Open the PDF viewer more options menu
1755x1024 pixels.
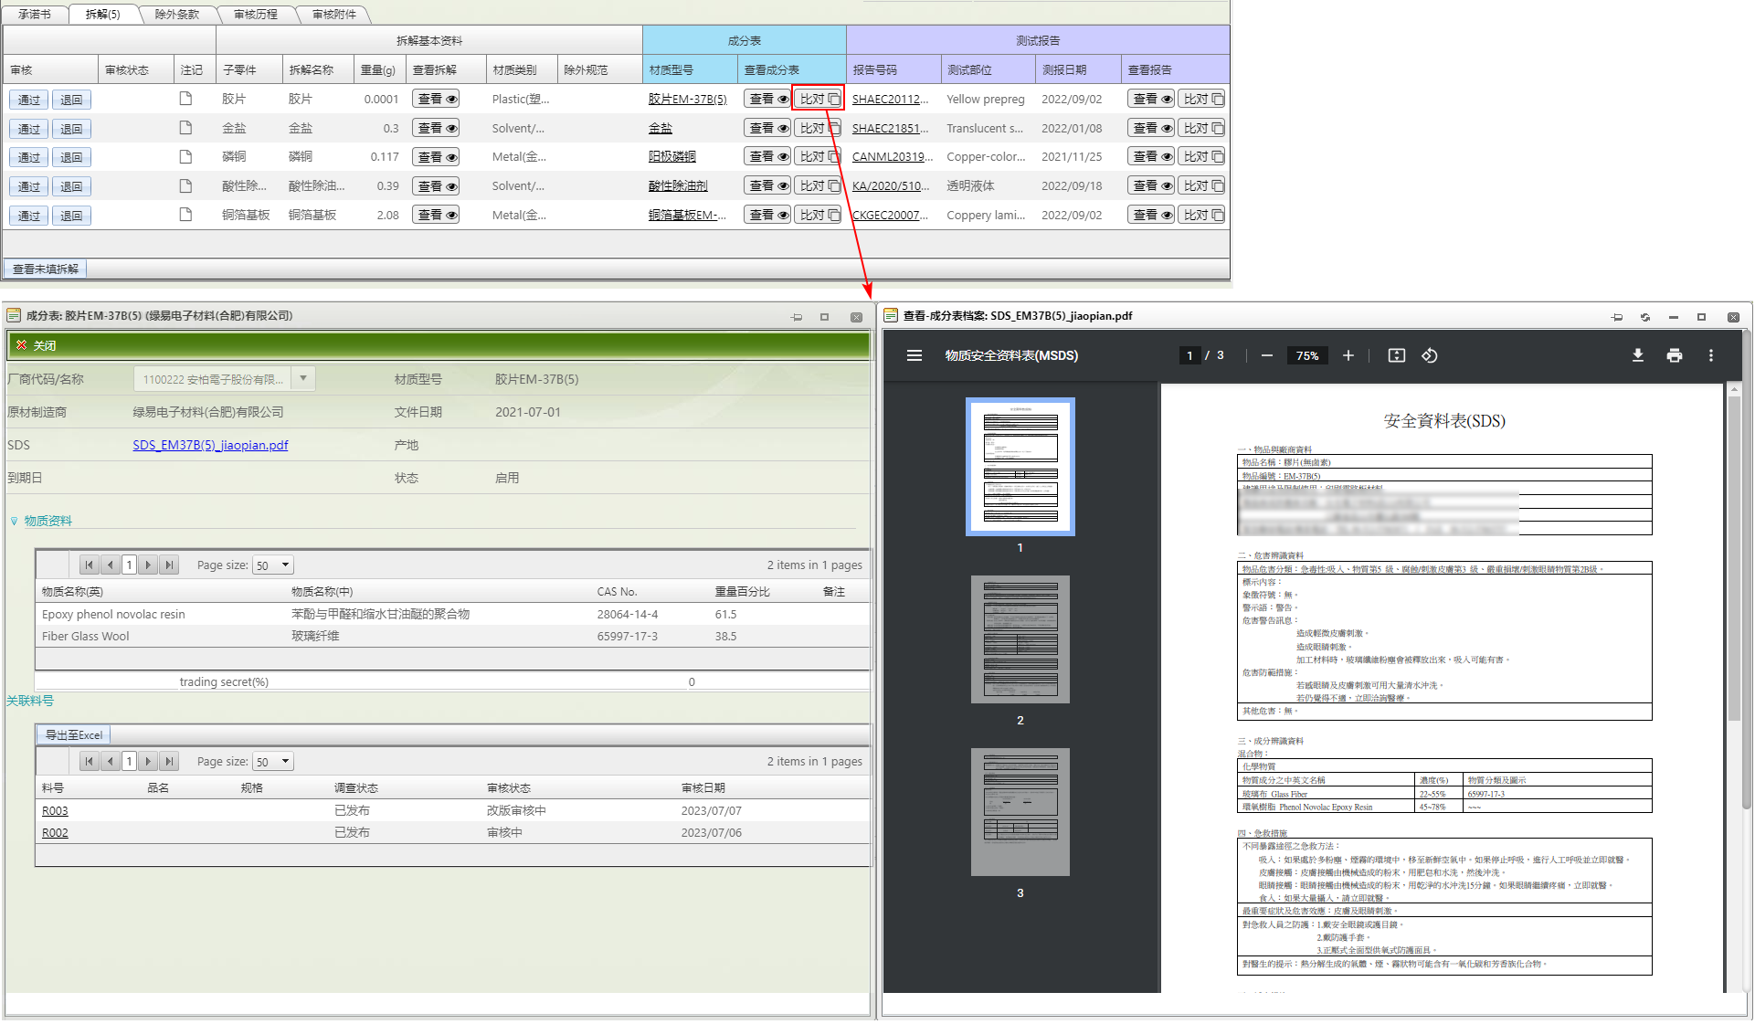pos(1710,355)
